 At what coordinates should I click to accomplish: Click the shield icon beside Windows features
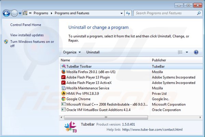click(6, 42)
